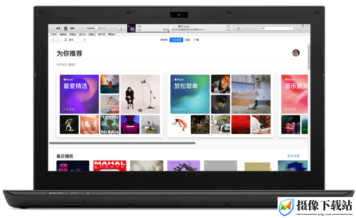
Task: Open the album cover with man in sunglasses
Action: pos(221,84)
